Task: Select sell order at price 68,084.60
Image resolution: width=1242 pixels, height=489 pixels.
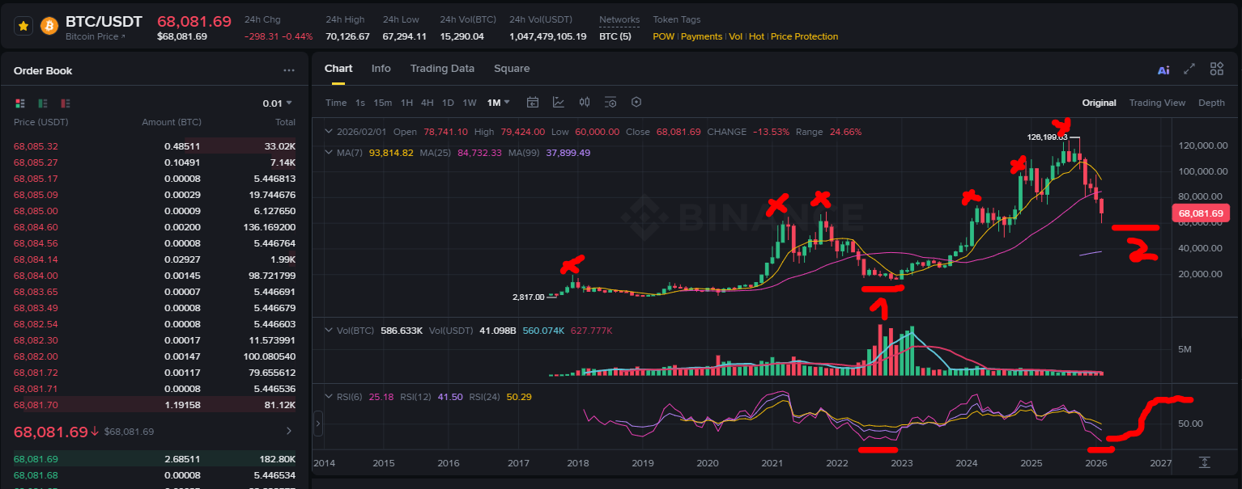Action: [x=155, y=227]
